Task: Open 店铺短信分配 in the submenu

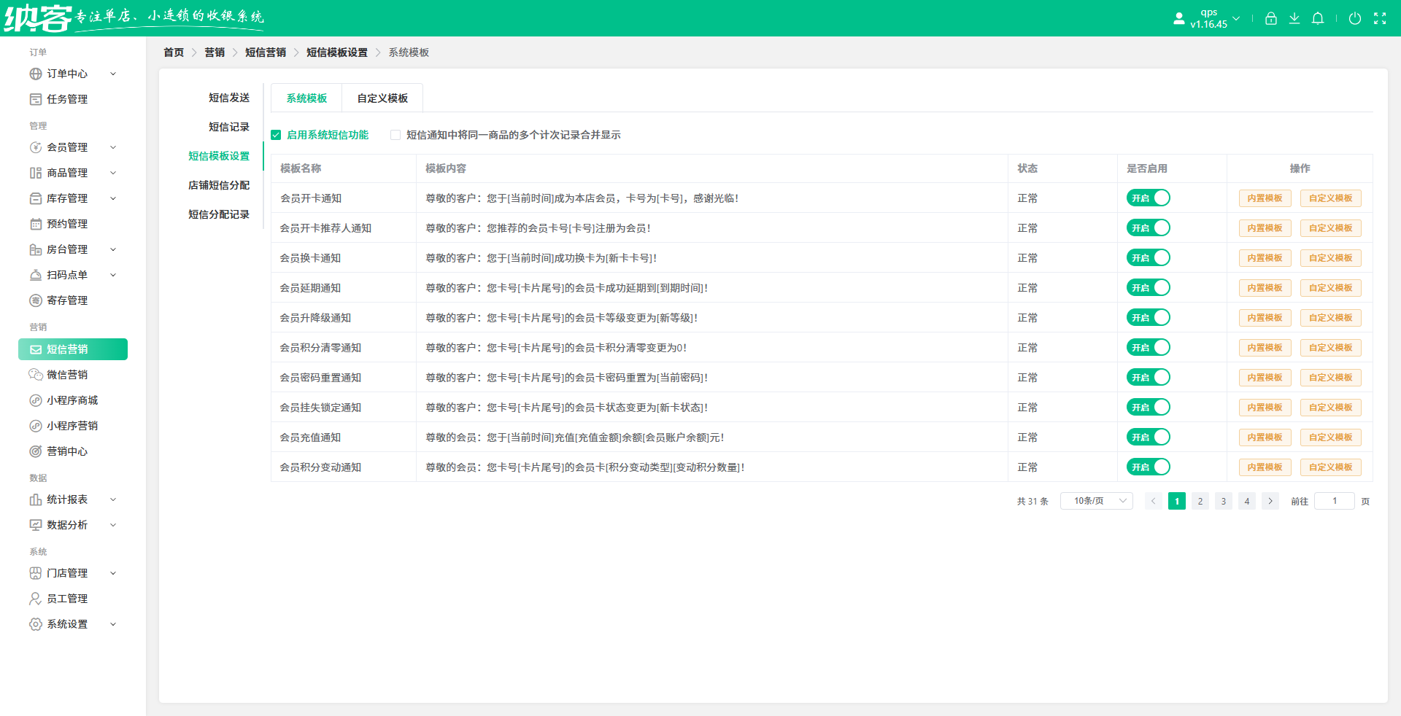Action: click(219, 185)
